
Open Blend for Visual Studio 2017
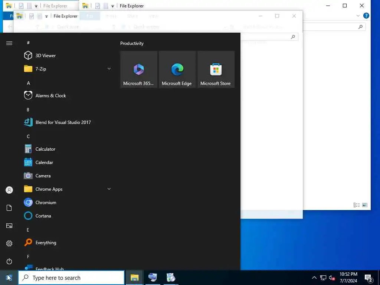pos(68,122)
